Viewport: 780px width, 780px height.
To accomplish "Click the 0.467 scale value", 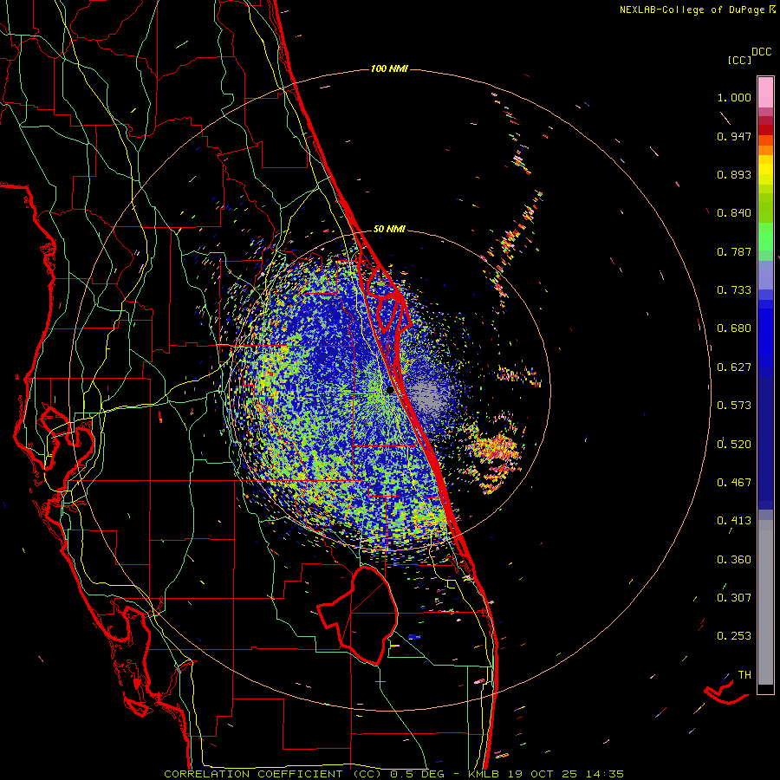I will (x=734, y=482).
